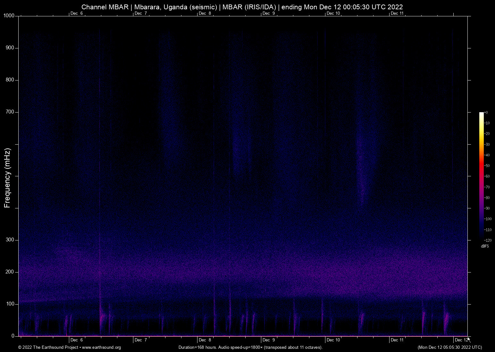Select the "Dec 11" label on the top axis
Image resolution: width=495 pixels, height=352 pixels.
(x=397, y=13)
